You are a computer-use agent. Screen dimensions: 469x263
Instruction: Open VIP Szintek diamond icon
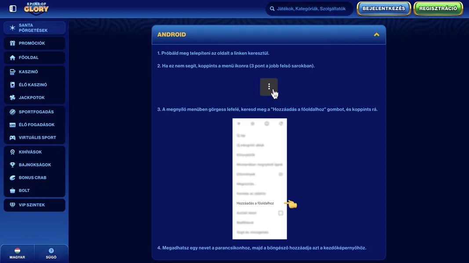point(12,205)
